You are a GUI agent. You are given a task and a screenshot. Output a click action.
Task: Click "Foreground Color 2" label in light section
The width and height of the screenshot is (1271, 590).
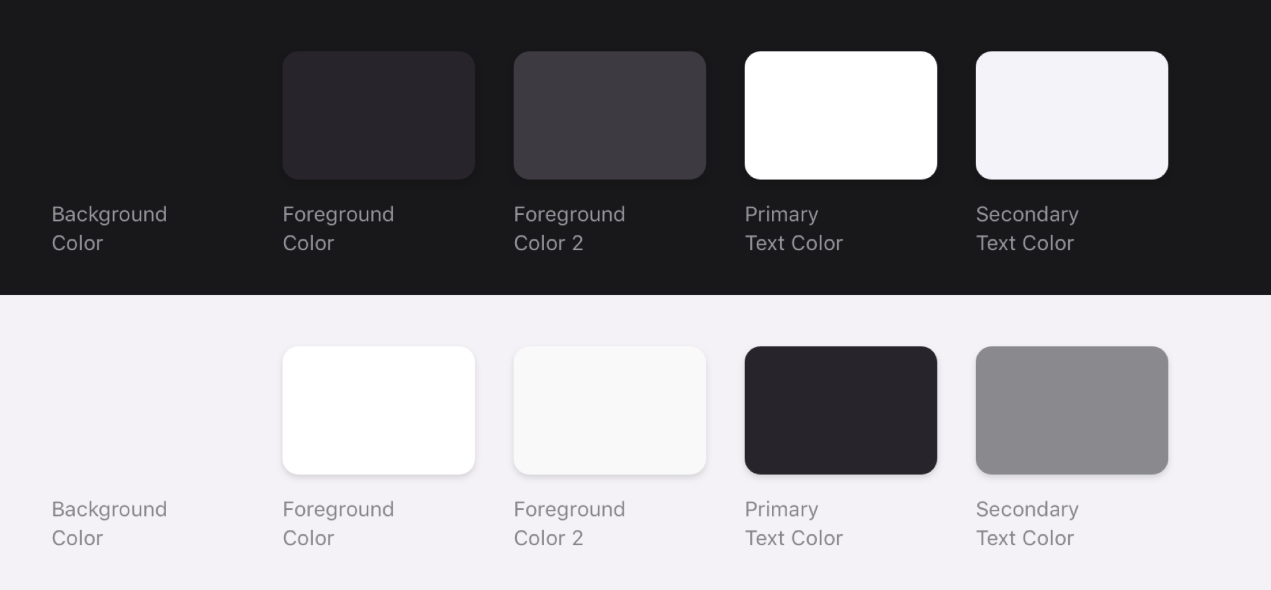(x=569, y=523)
